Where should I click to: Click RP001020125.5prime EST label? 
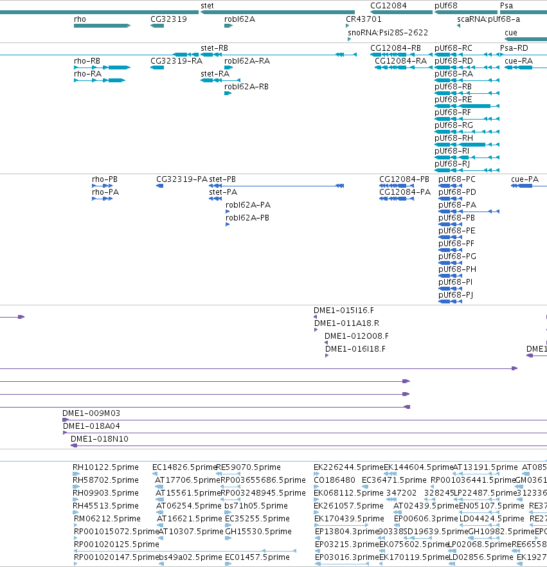pyautogui.click(x=116, y=544)
